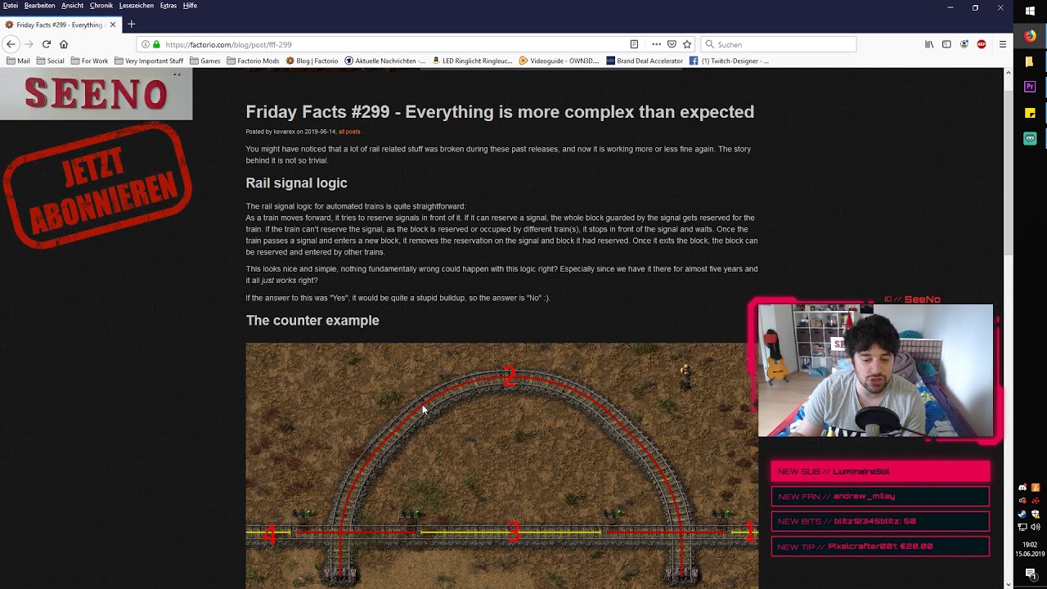The width and height of the screenshot is (1047, 589).
Task: Click the Friday Facts #299 heading
Action: pyautogui.click(x=500, y=112)
